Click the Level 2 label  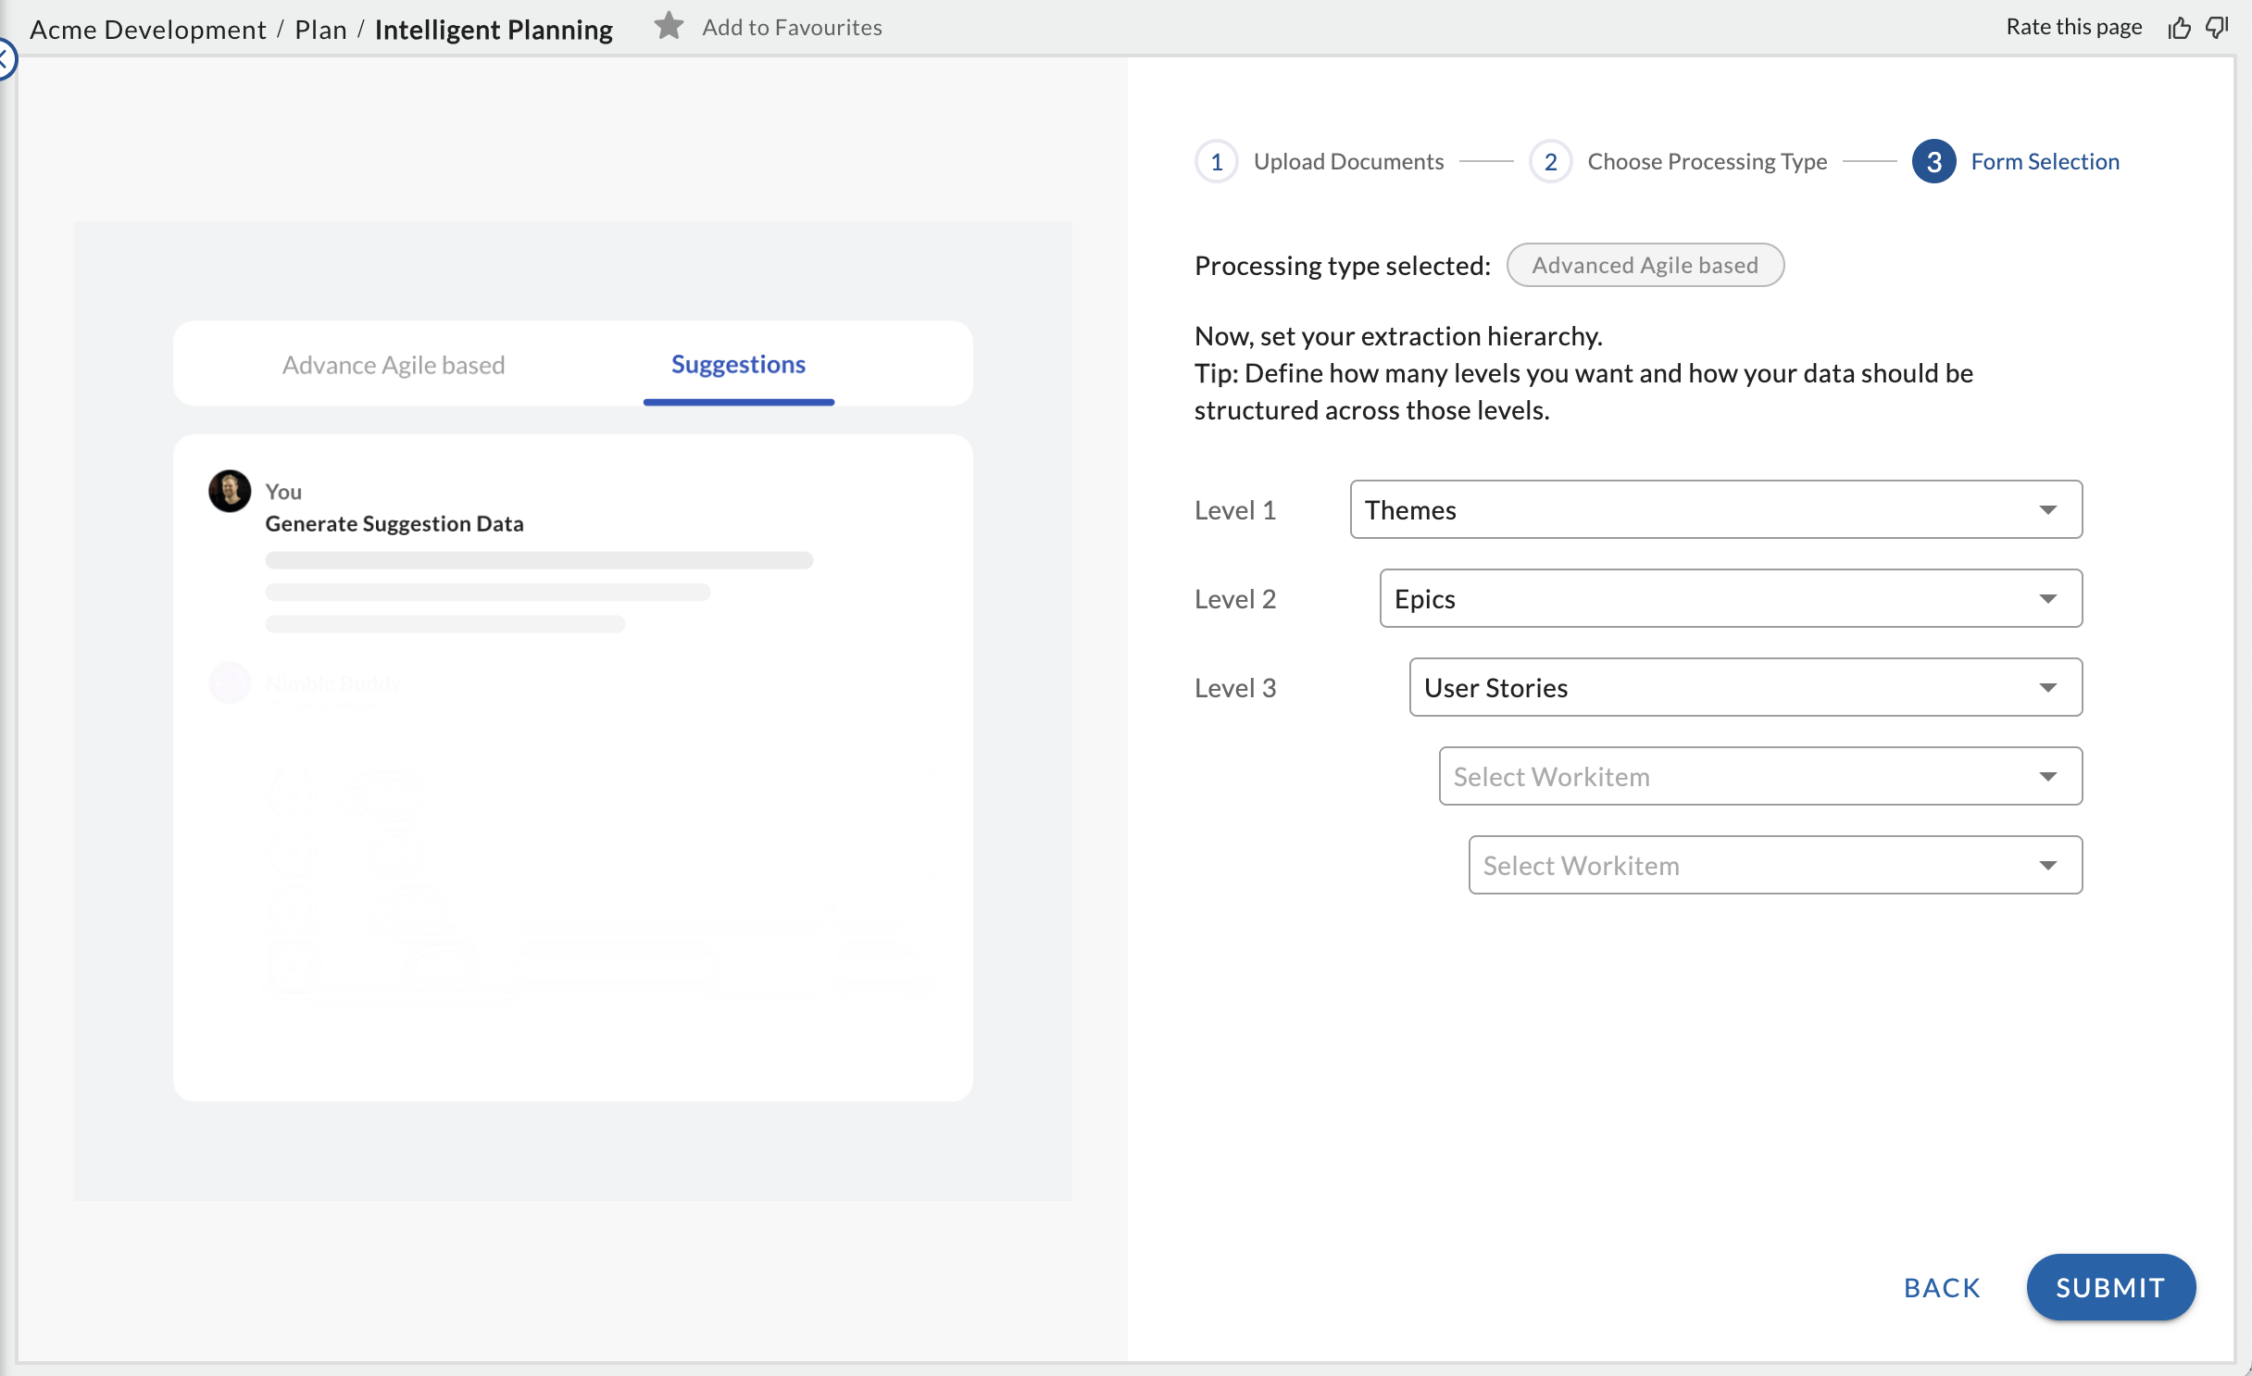[x=1235, y=599]
